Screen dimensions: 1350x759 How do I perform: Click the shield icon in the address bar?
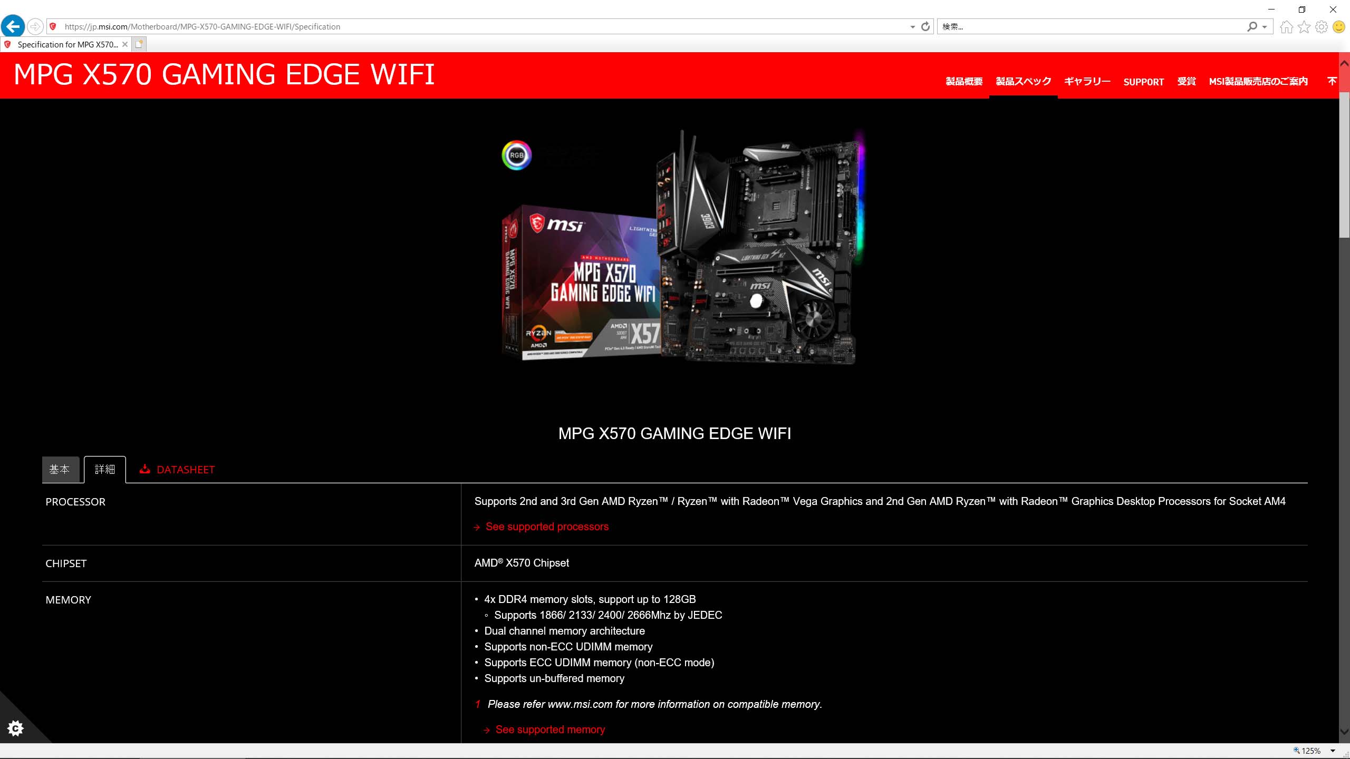[x=53, y=26]
